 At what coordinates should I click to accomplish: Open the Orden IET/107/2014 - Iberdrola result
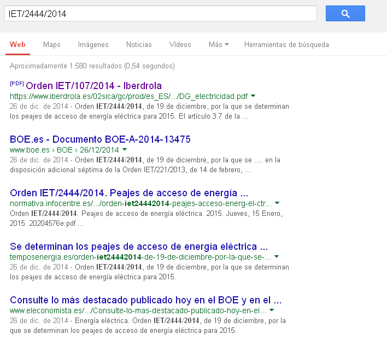(x=93, y=86)
